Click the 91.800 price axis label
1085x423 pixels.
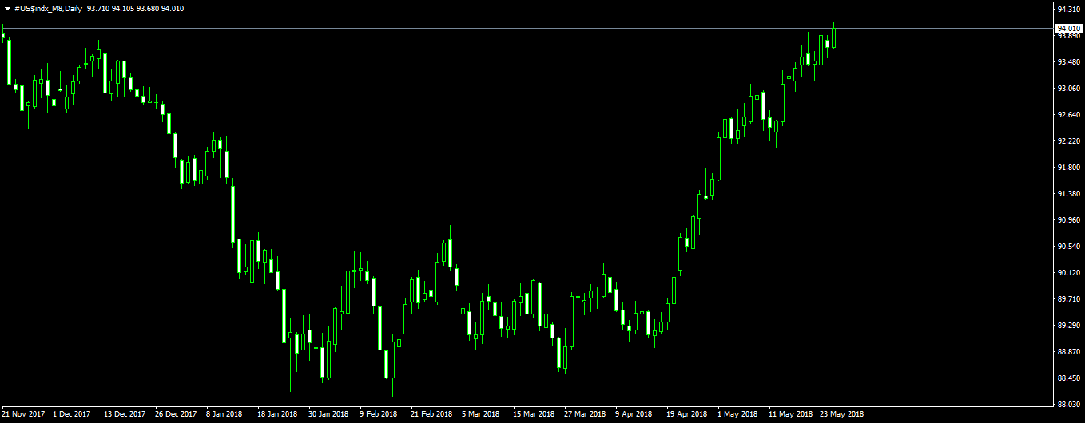pos(1067,168)
